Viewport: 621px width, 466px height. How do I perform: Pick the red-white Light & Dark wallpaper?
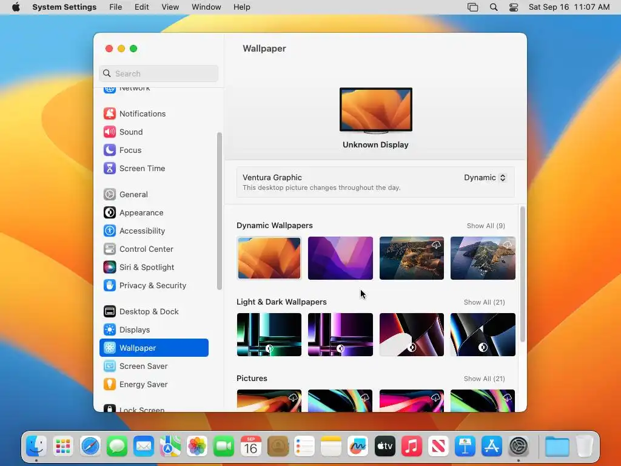point(412,335)
